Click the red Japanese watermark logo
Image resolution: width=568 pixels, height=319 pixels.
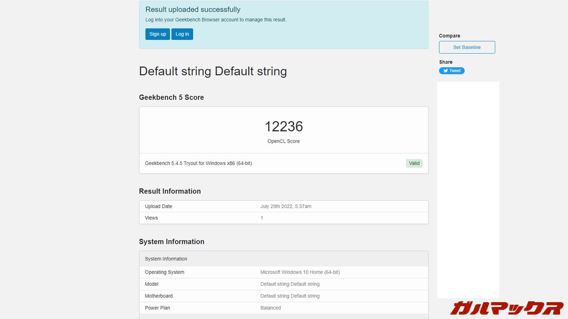pyautogui.click(x=507, y=307)
